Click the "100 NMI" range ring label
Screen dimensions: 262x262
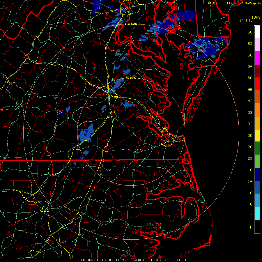point(131,24)
